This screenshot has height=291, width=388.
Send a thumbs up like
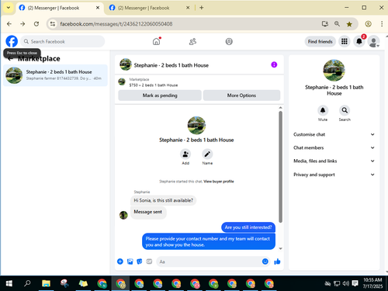pyautogui.click(x=277, y=262)
